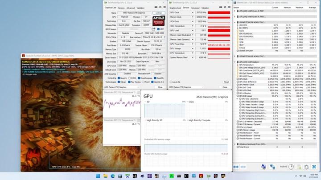Collapse the GPU AMD Radeon sensor group
The width and height of the screenshot is (321, 180).
pyautogui.click(x=235, y=61)
